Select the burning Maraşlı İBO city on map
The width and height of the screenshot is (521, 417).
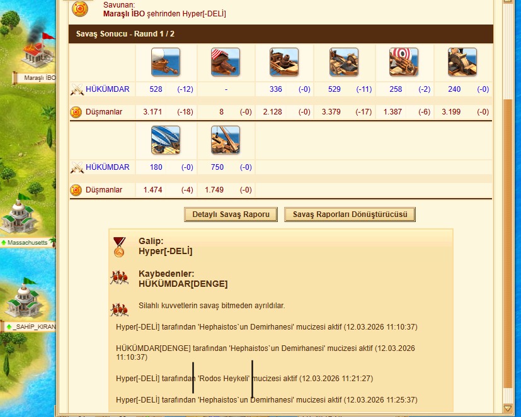tap(38, 50)
